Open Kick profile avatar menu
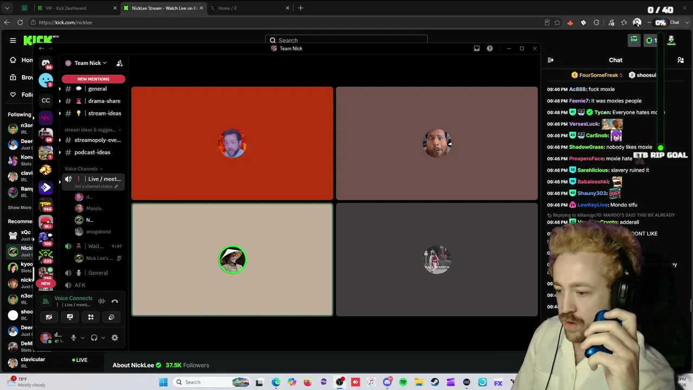The width and height of the screenshot is (693, 390). tap(671, 40)
